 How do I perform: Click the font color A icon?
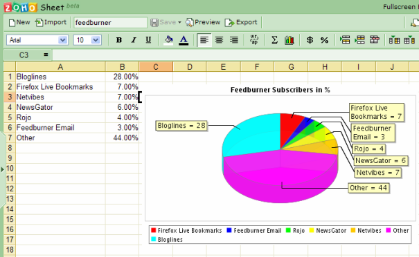(184, 40)
